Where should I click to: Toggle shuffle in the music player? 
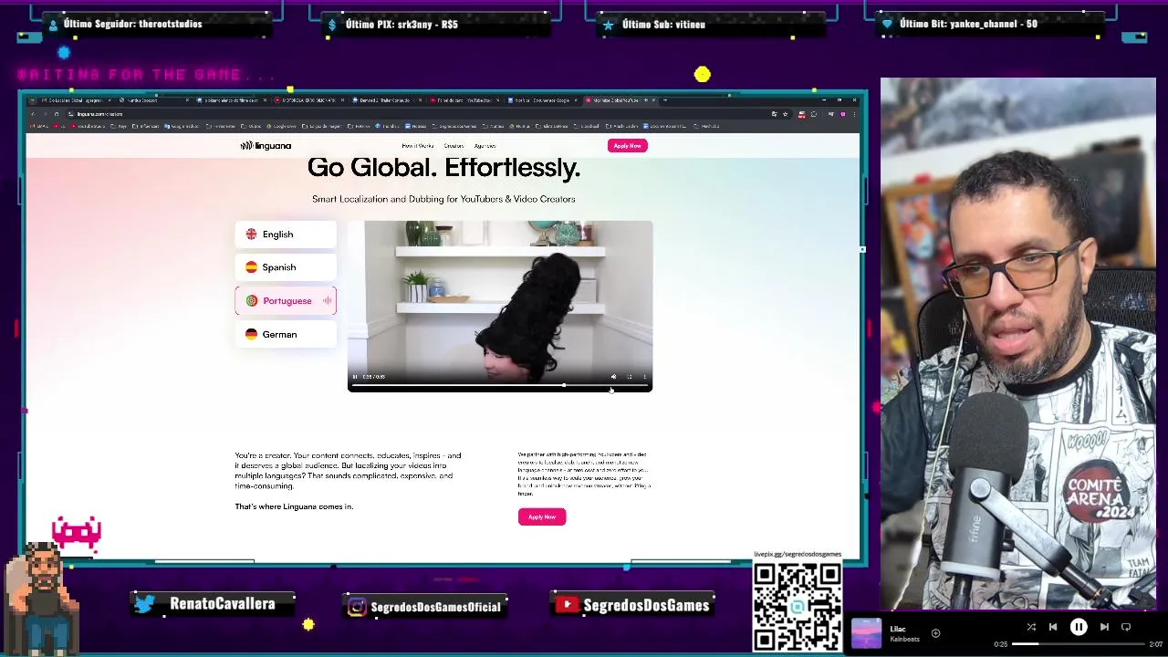click(x=1031, y=627)
